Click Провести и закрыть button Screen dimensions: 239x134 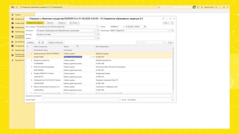coord(35,23)
